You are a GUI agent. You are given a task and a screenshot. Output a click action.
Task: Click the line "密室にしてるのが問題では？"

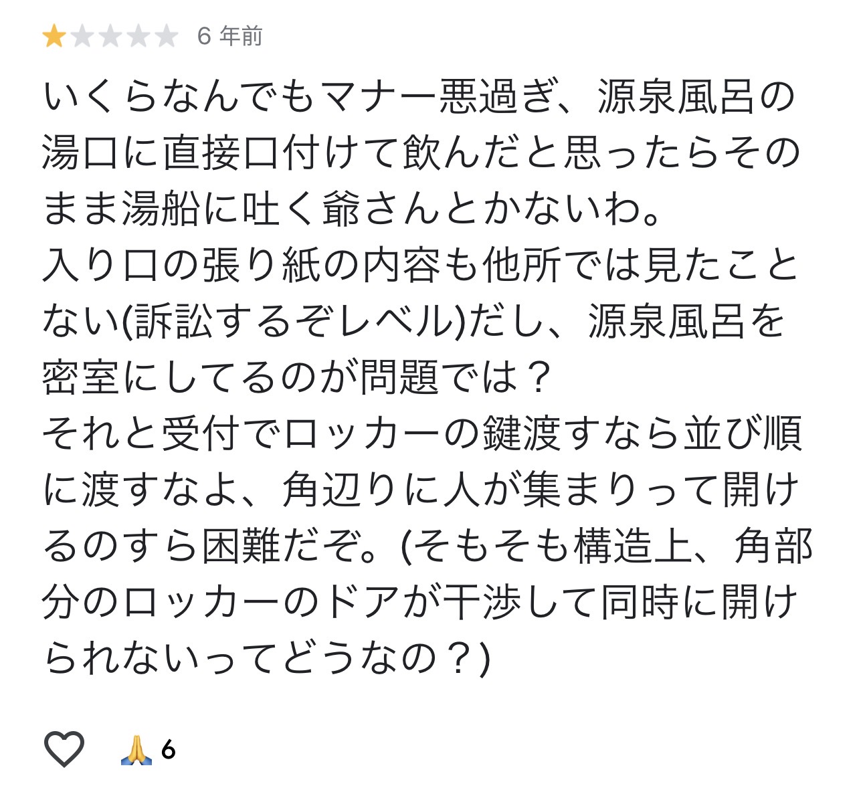pyautogui.click(x=296, y=378)
